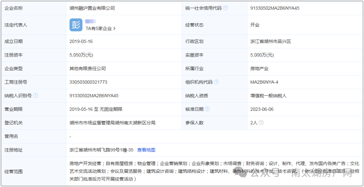This screenshot has width=364, height=187.
Task: Click the 营业期限 label cell
Action: tap(34, 109)
